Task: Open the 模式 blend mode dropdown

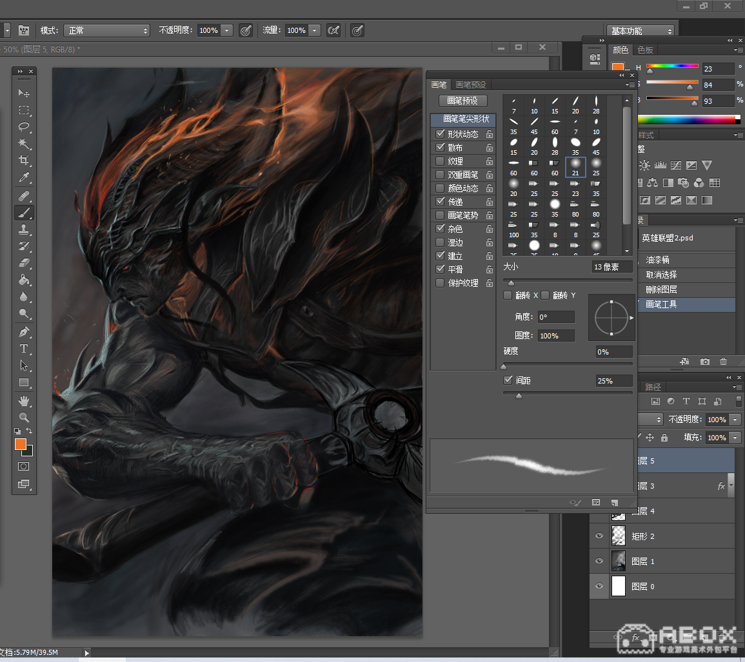Action: click(107, 30)
